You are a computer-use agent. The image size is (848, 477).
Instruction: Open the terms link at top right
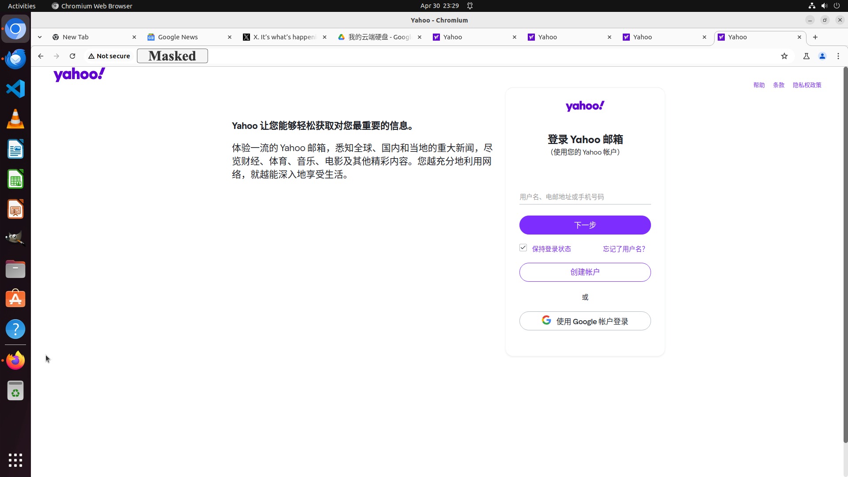tap(779, 85)
